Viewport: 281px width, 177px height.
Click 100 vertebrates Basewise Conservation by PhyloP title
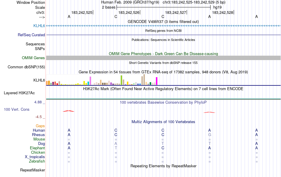pos(163,102)
